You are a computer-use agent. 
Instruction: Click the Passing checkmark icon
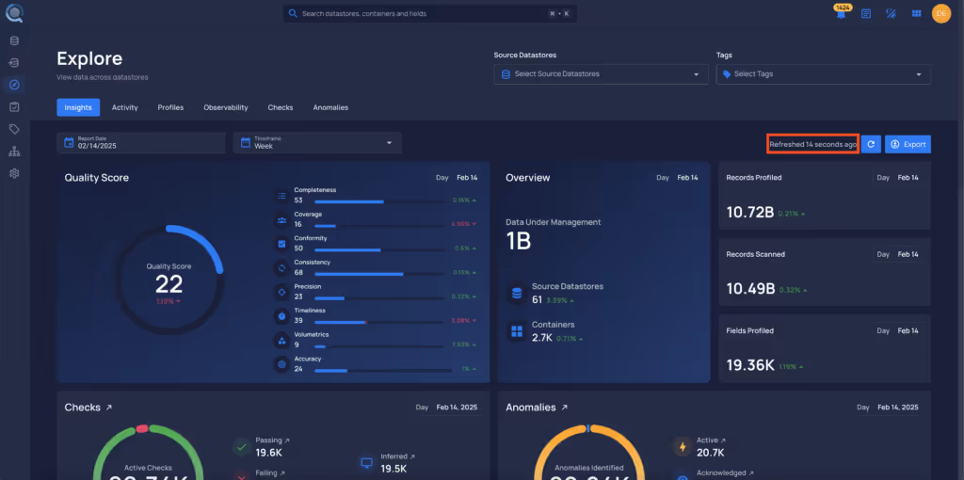(x=242, y=447)
